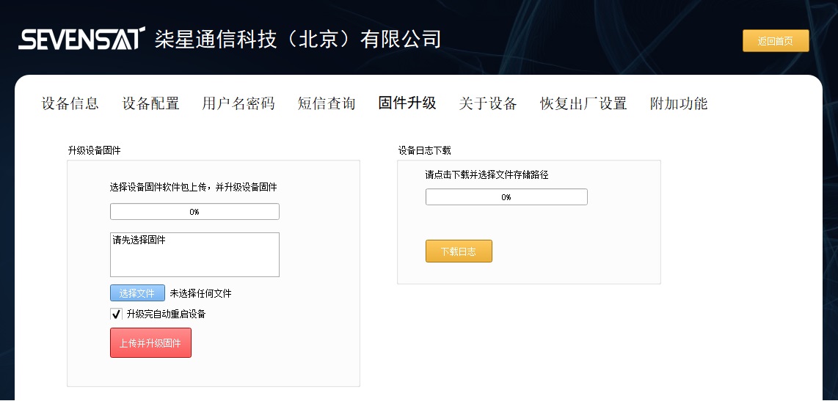Click the SEVENSAT logo
The width and height of the screenshot is (838, 401).
click(81, 38)
